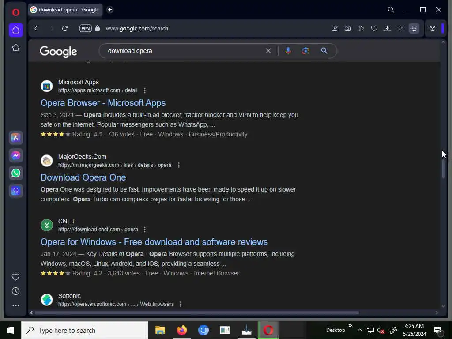Open Easy Setup sliders icon
Image resolution: width=452 pixels, height=339 pixels.
401,28
